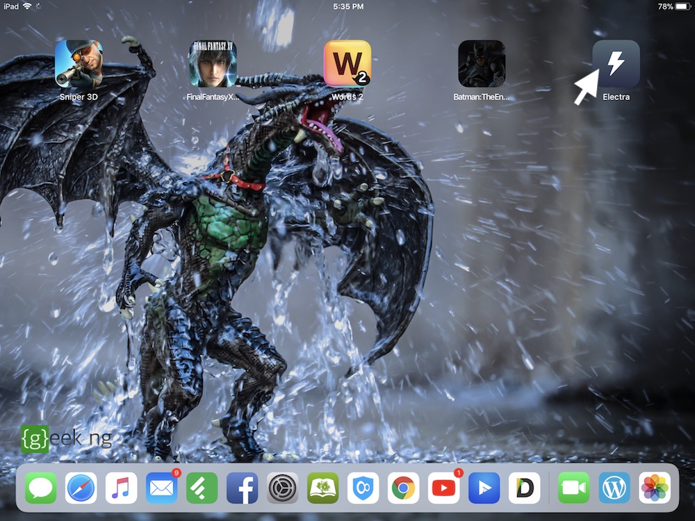Launch the Sniper 3D game

[x=79, y=63]
